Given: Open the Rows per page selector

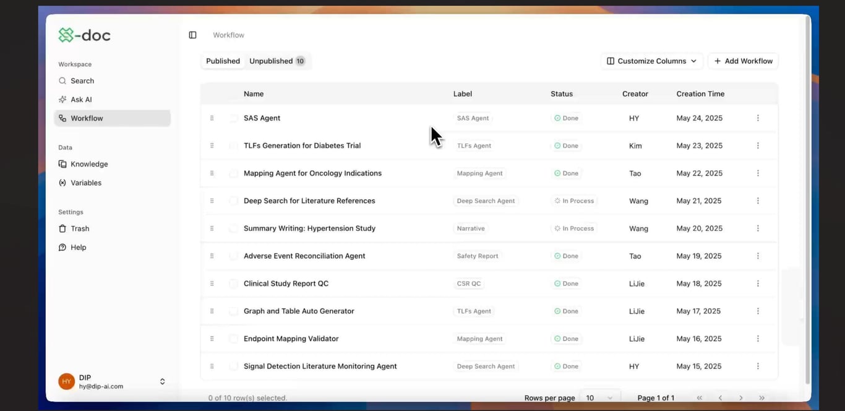Looking at the screenshot, I should click(599, 398).
